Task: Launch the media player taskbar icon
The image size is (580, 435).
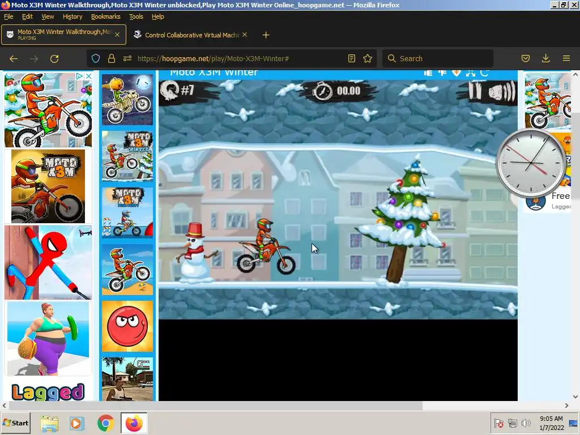Action: click(x=77, y=423)
